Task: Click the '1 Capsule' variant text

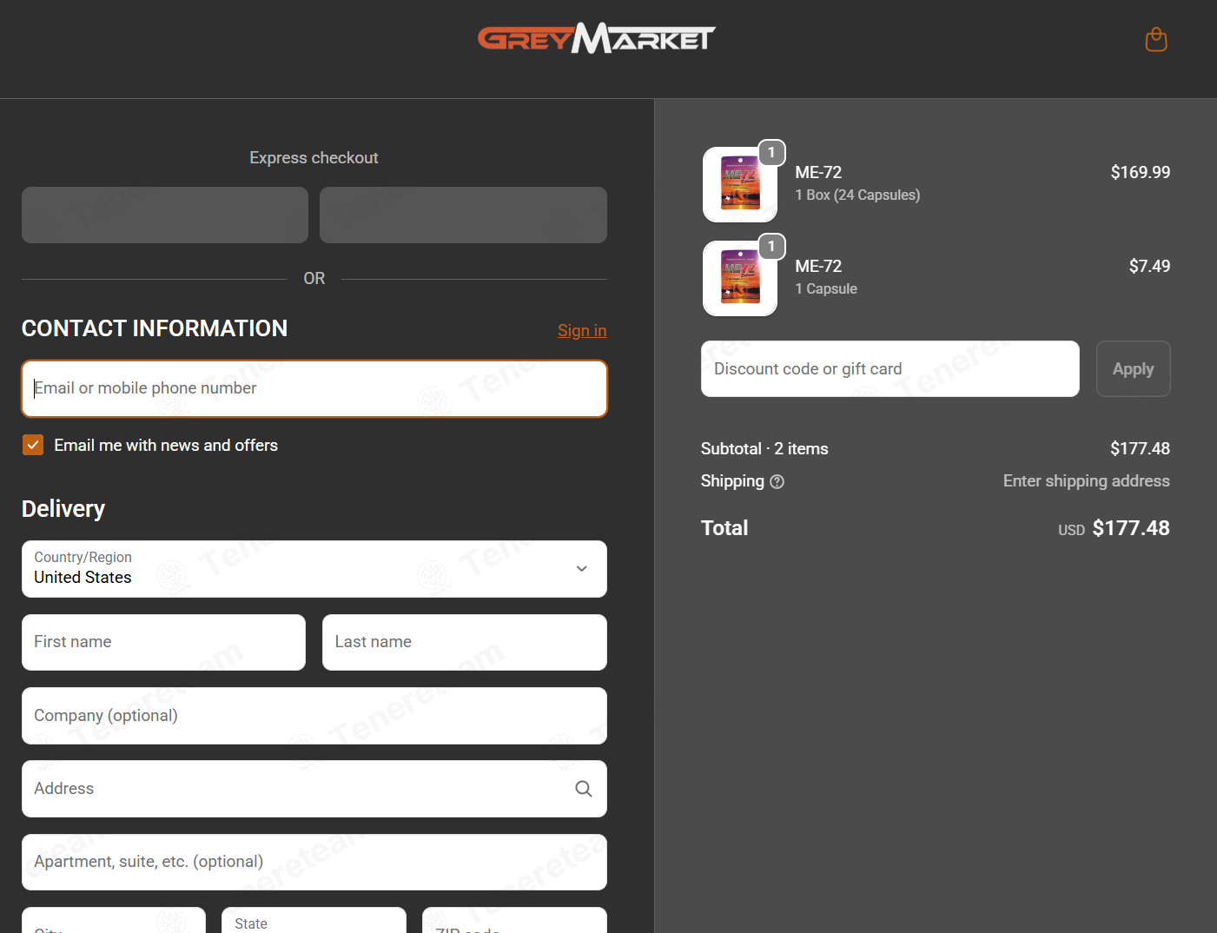Action: point(826,288)
